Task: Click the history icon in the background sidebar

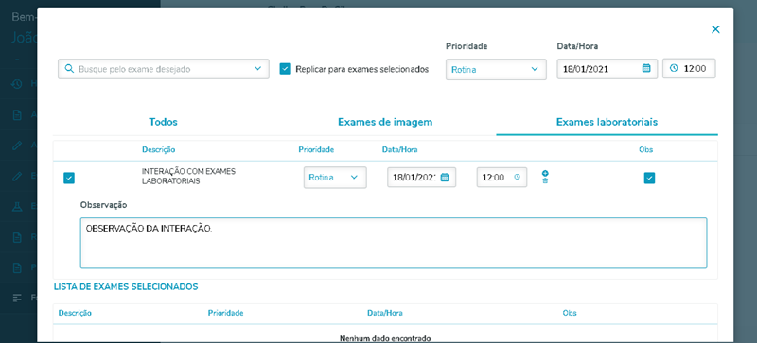Action: 17,84
